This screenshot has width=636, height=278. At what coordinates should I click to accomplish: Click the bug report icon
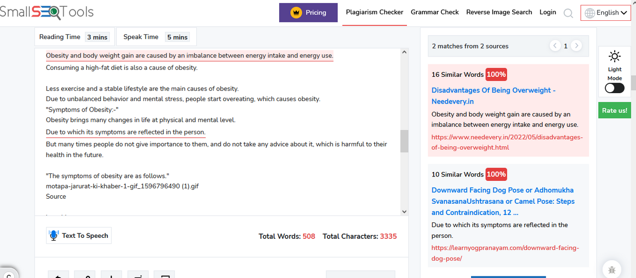pyautogui.click(x=612, y=270)
